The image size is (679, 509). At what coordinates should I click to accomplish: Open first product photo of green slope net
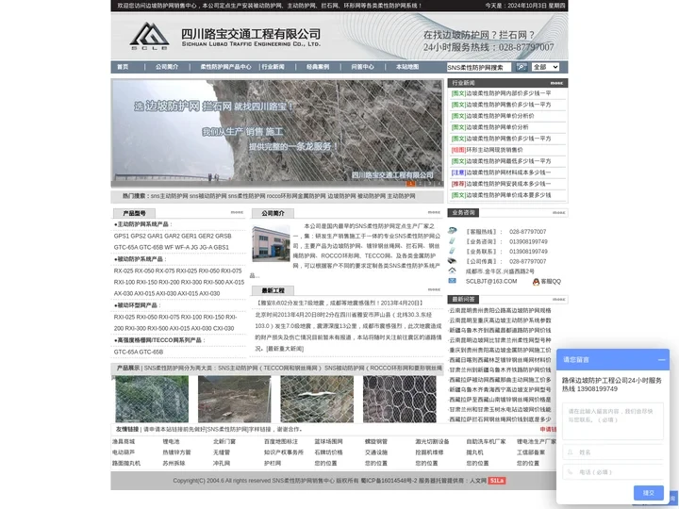pyautogui.click(x=152, y=399)
